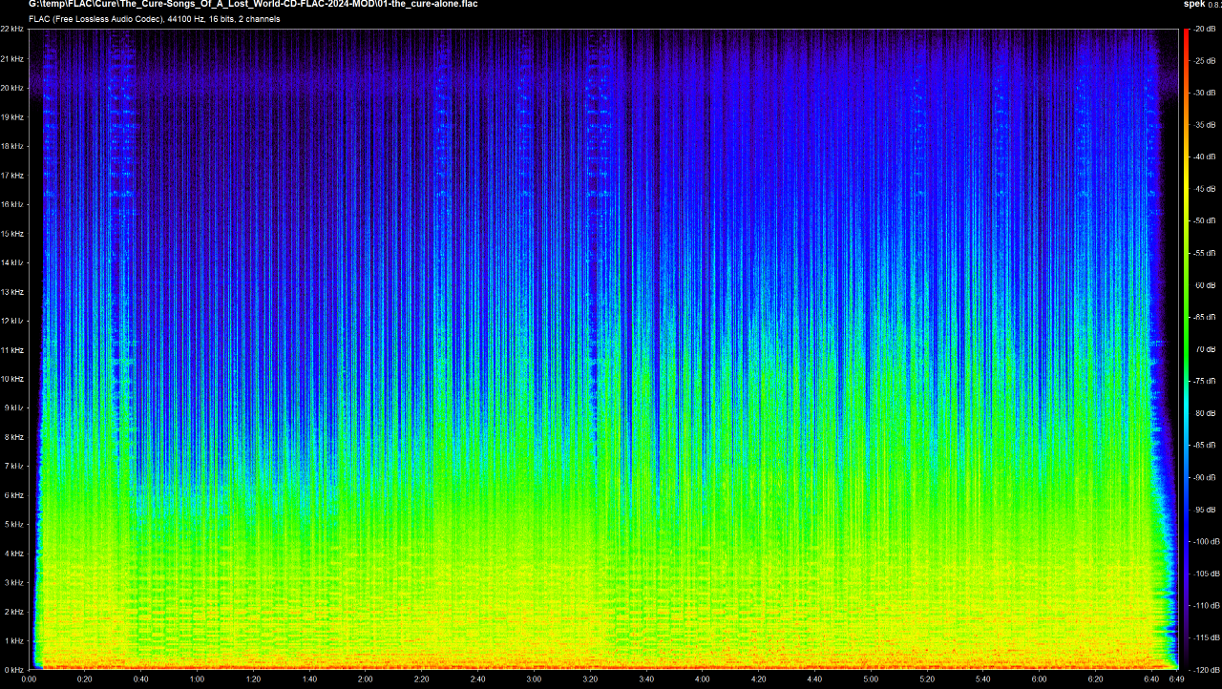1222x689 pixels.
Task: Pick the 4:20 time axis marker
Action: [x=758, y=679]
